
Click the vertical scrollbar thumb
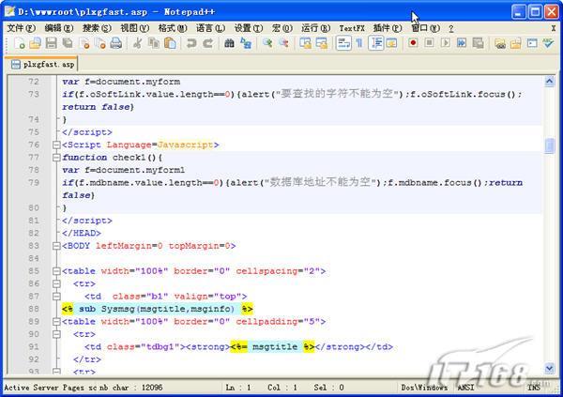[549, 145]
